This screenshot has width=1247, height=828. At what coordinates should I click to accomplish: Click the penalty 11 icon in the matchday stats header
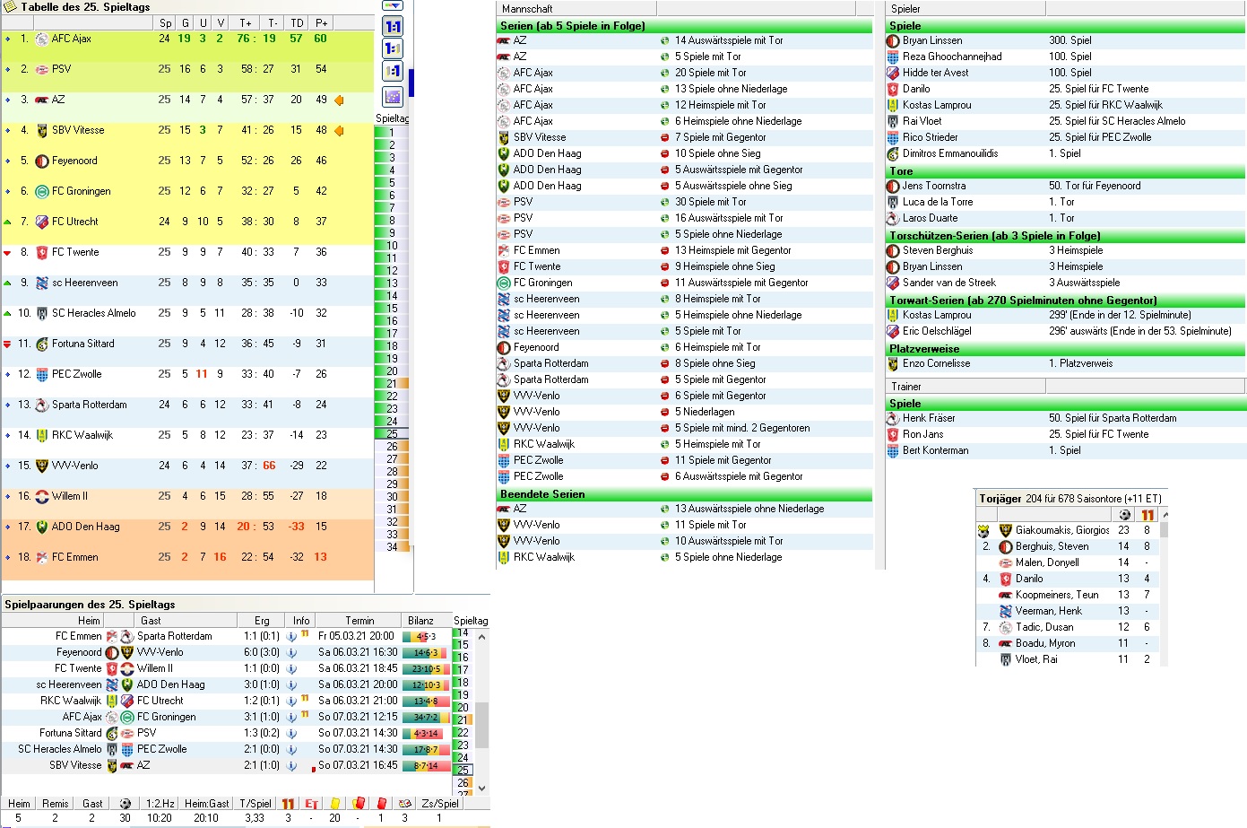(288, 804)
